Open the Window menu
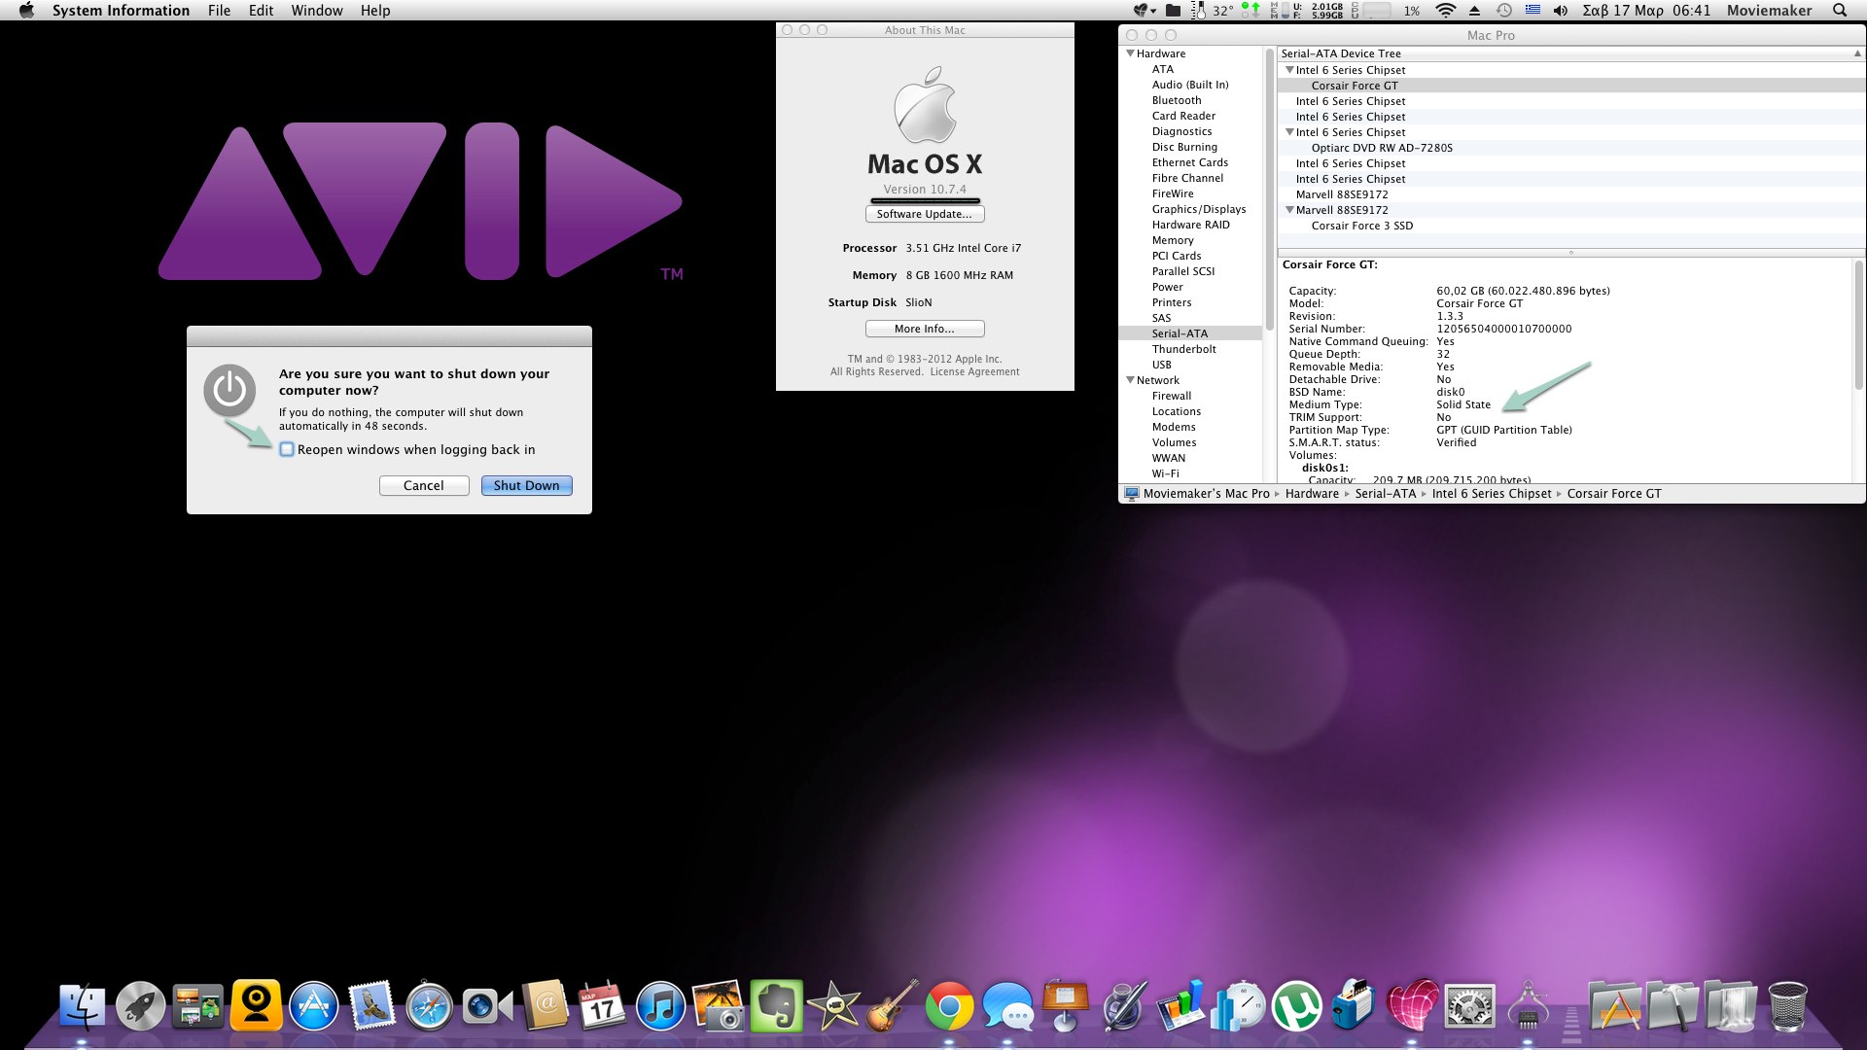This screenshot has height=1050, width=1867. click(317, 11)
